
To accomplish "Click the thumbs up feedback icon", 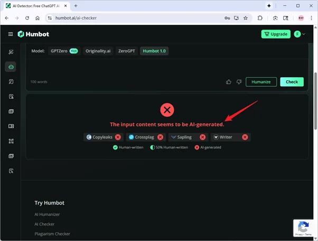I will [x=228, y=82].
